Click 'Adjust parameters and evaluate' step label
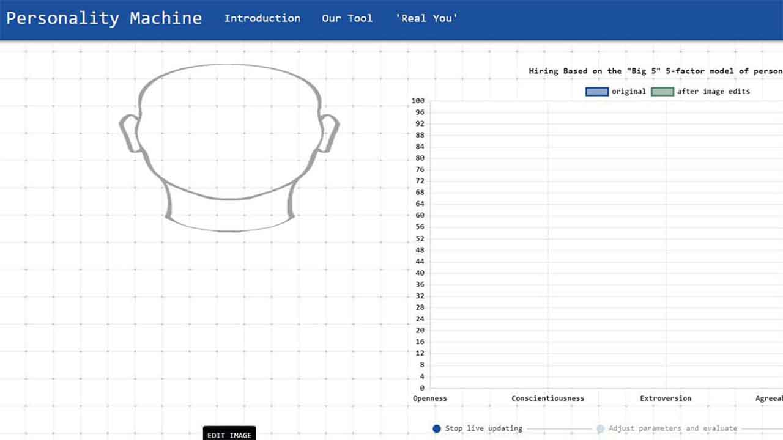 click(672, 429)
